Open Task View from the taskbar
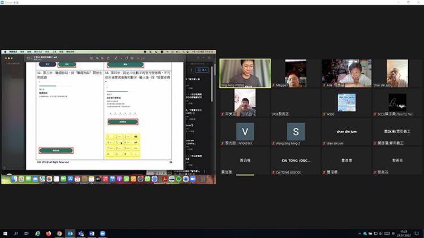 pyautogui.click(x=27, y=233)
